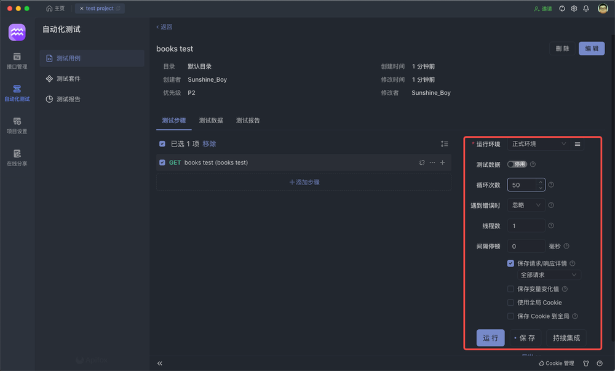Viewport: 615px width, 371px height.
Task: Click the plus icon on books test step
Action: tap(442, 162)
